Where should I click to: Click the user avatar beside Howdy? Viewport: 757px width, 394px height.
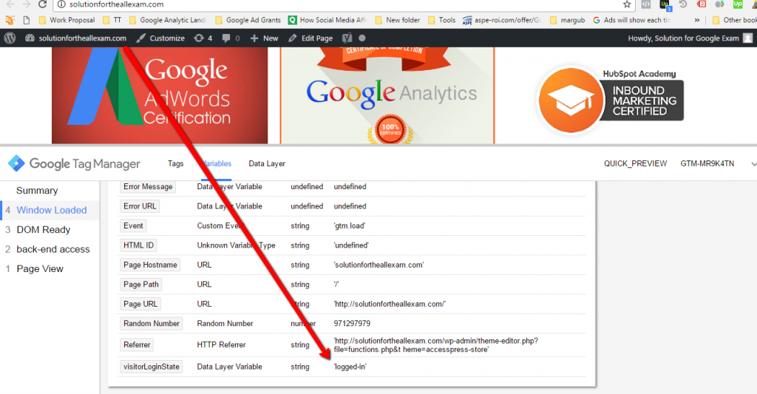tap(747, 38)
